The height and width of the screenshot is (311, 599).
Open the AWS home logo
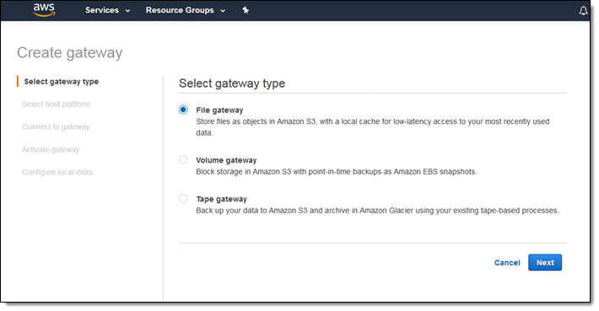pyautogui.click(x=44, y=10)
